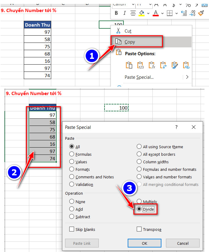Click the Increase Decimal icon
Screen dimensions: 209x252
tap(184, 13)
